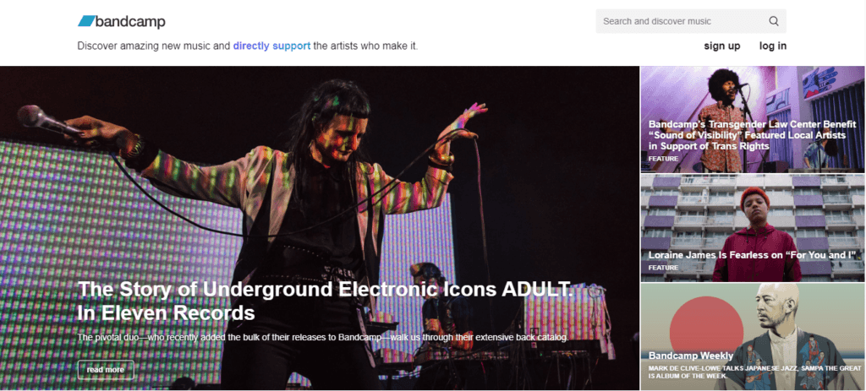This screenshot has width=866, height=391.
Task: Open the Bandcamp Weekly tile
Action: click(753, 337)
